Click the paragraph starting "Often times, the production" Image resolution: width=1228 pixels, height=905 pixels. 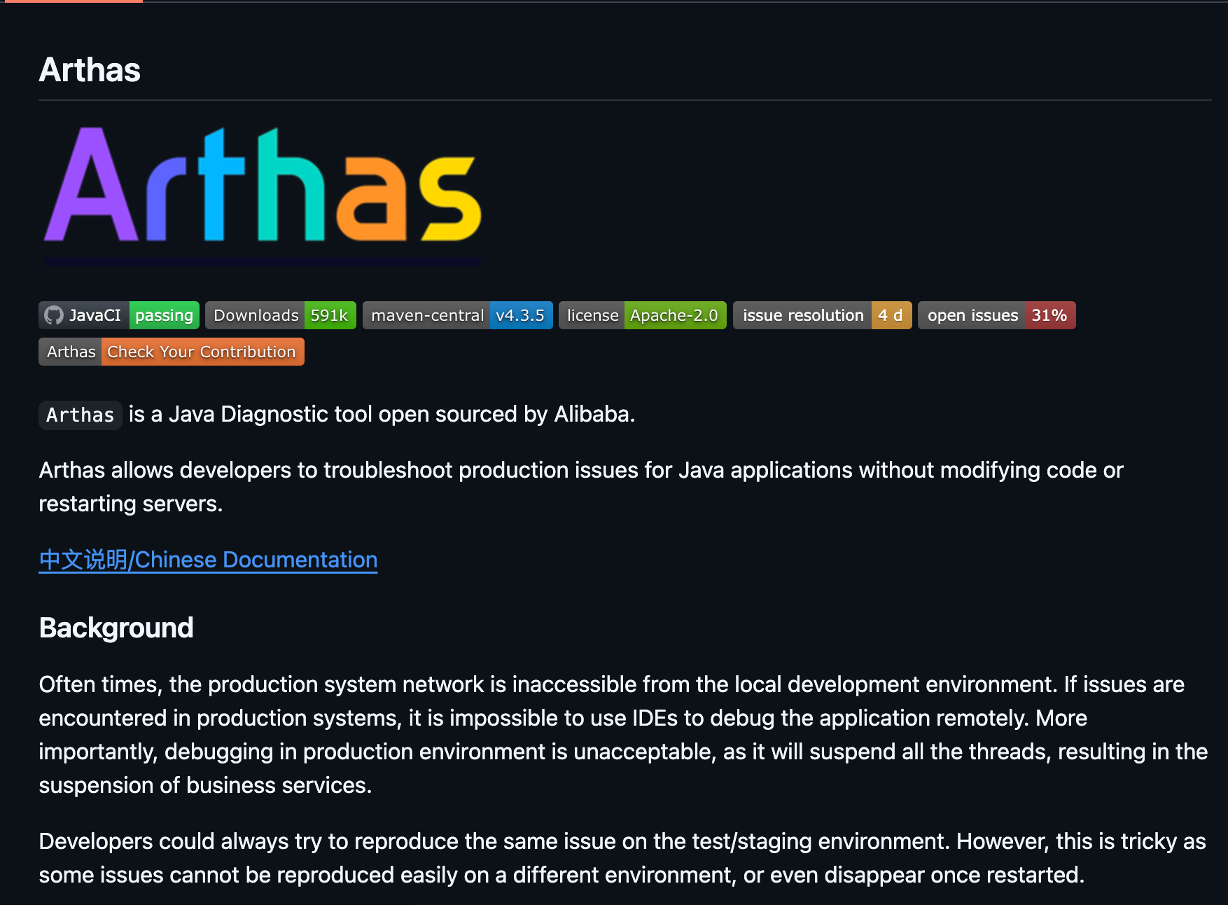[623, 735]
